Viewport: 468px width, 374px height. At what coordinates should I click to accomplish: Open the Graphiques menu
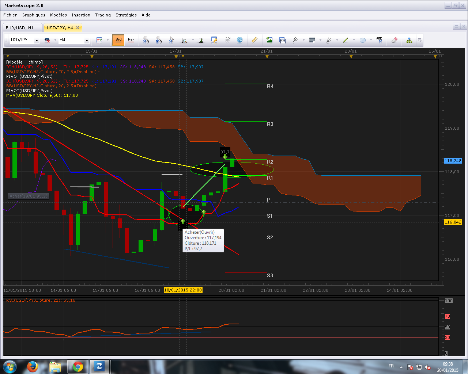pos(33,15)
